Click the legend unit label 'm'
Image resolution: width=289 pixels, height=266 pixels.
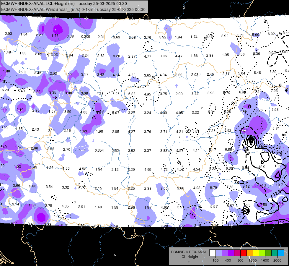click(189, 262)
